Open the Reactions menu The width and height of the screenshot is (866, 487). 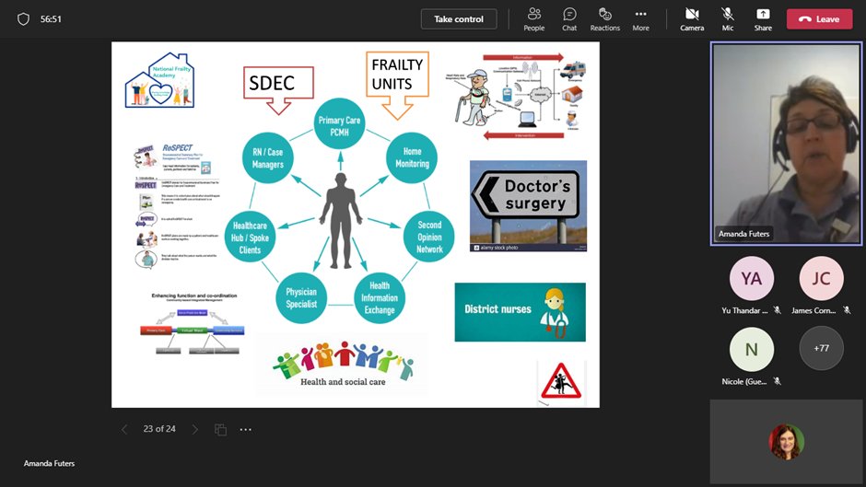coord(604,19)
